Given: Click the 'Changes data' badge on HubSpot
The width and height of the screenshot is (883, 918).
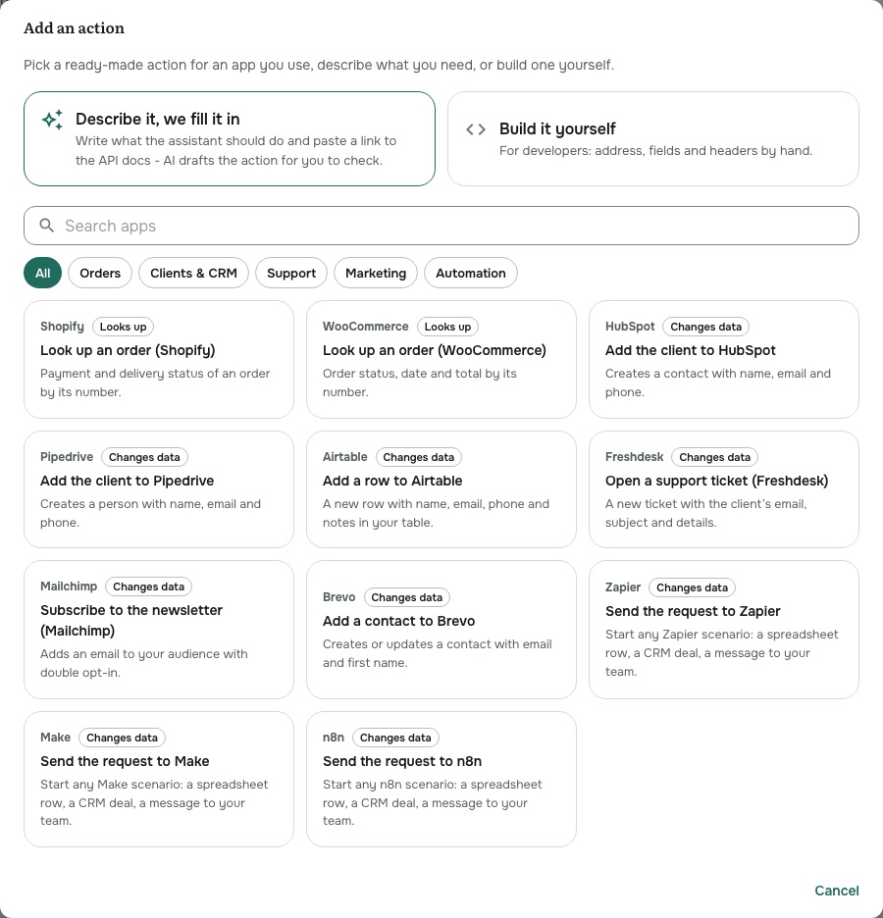Looking at the screenshot, I should [705, 327].
